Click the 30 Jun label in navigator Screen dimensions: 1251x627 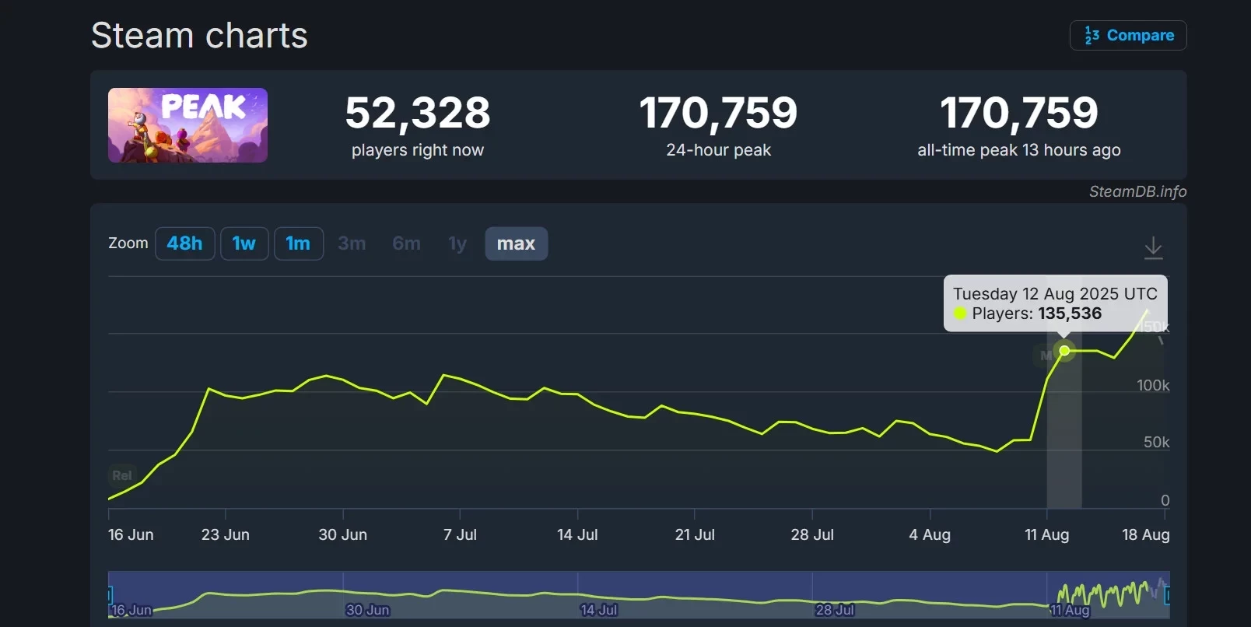coord(367,610)
